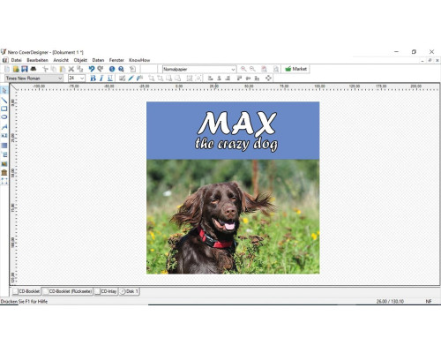Select the Ellipse tool
Screen dimensions: 441x353
(4, 117)
